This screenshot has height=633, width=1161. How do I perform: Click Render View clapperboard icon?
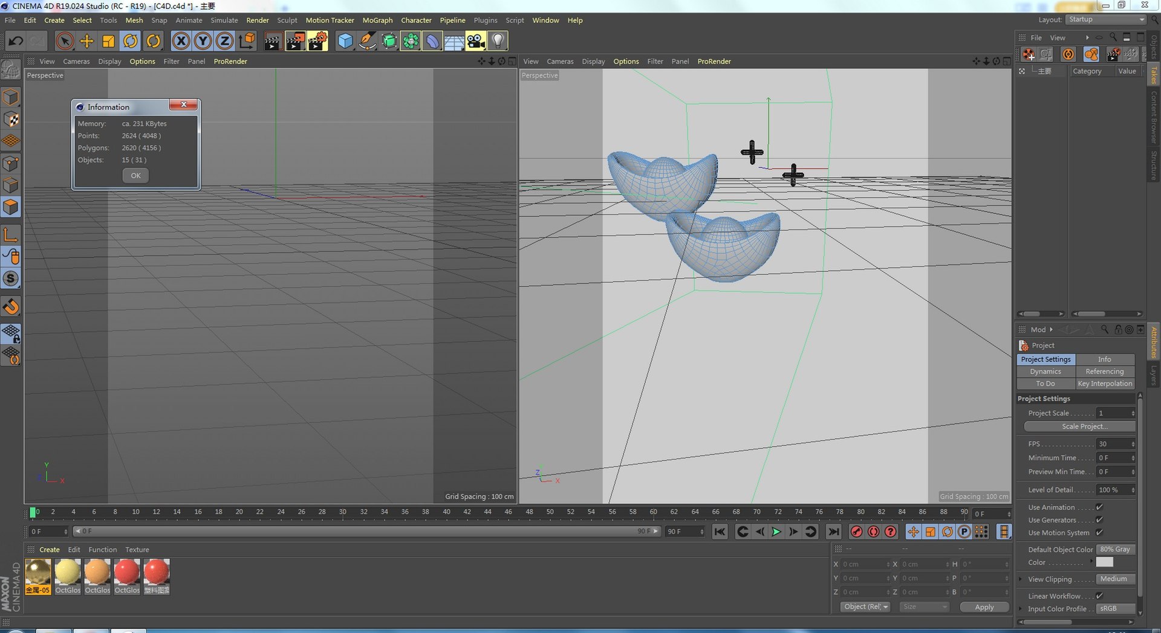(x=273, y=41)
